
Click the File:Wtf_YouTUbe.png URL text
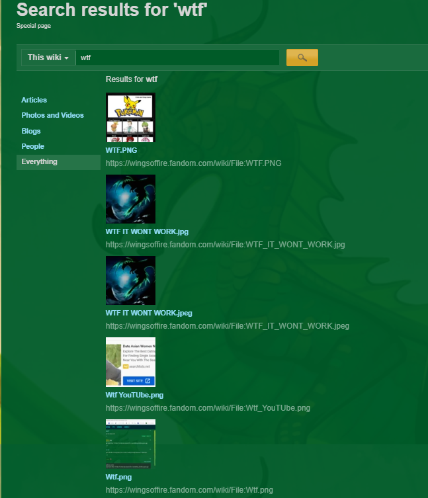[208, 408]
